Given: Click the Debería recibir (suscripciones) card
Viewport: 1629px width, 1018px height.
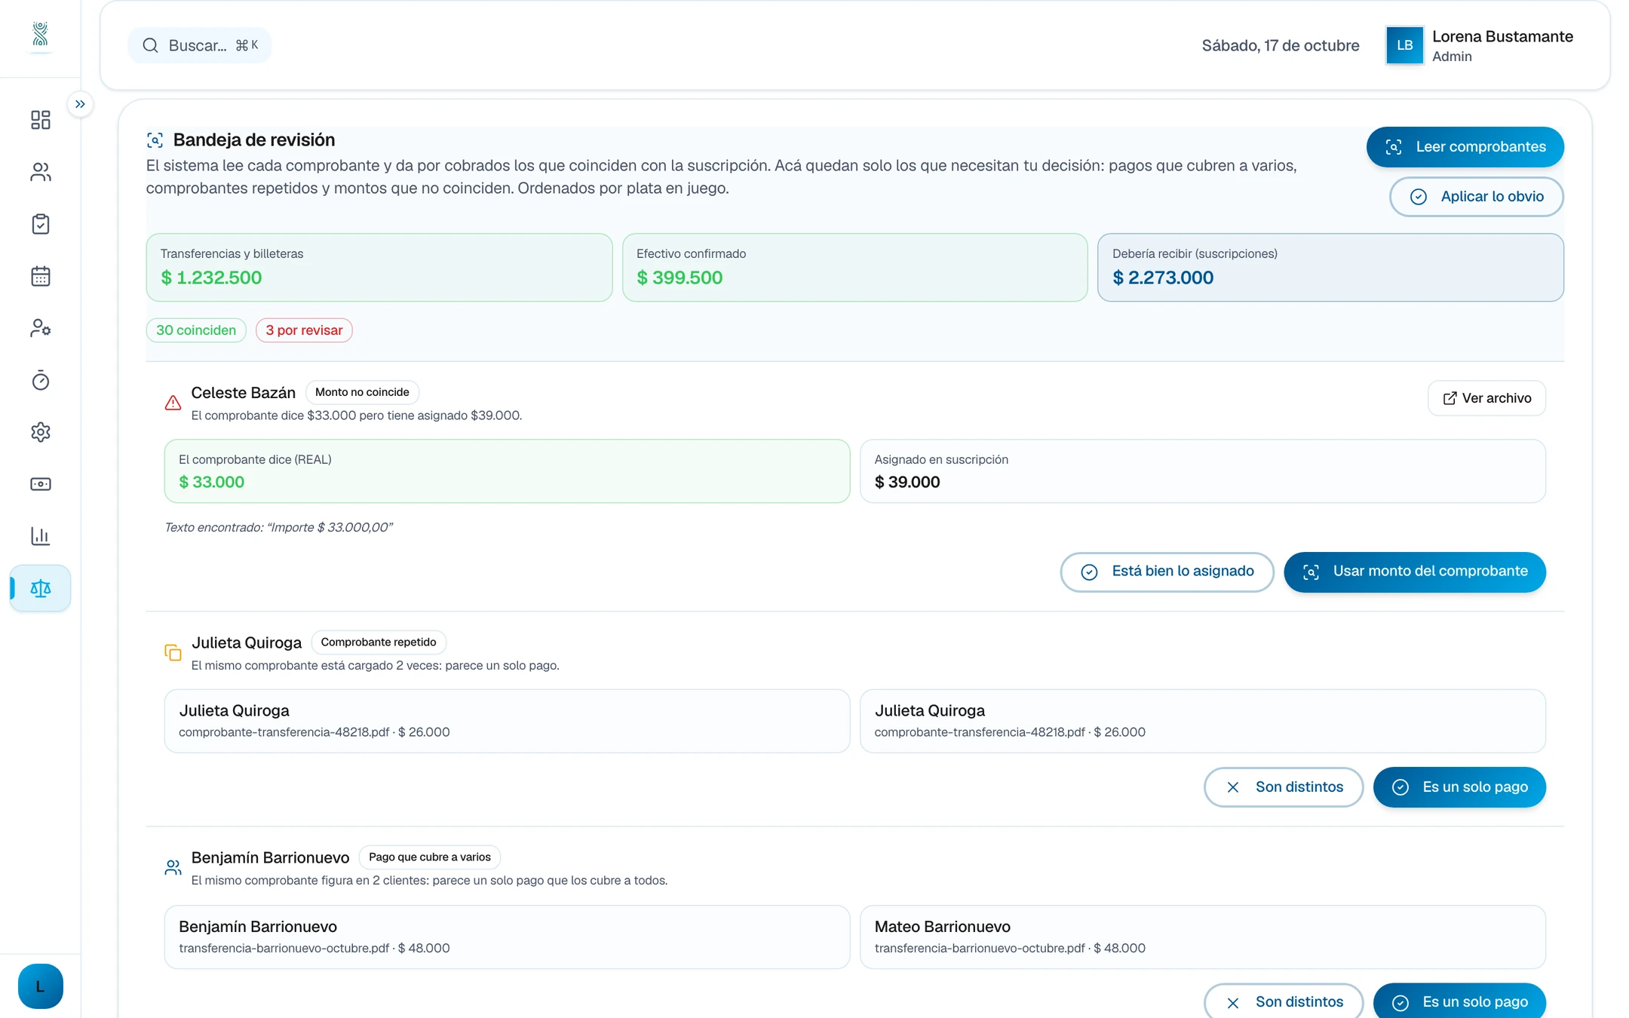Looking at the screenshot, I should tap(1330, 268).
